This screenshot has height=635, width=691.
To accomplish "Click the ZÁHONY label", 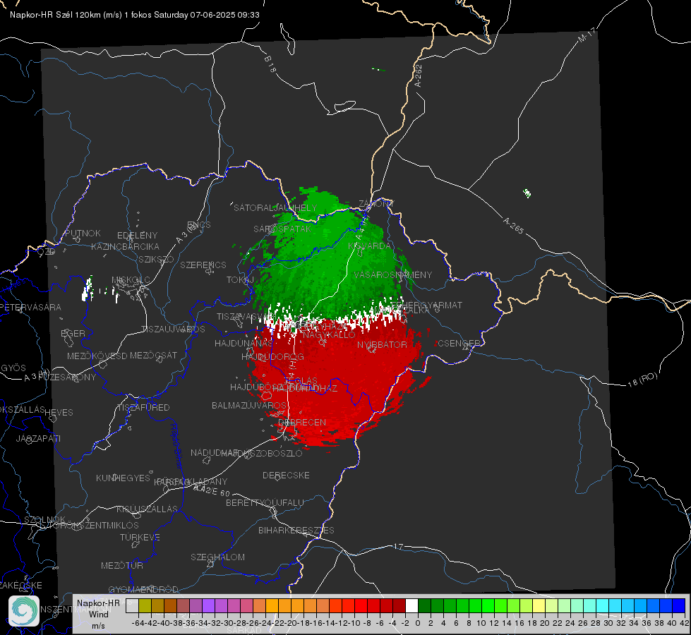I will tap(376, 204).
